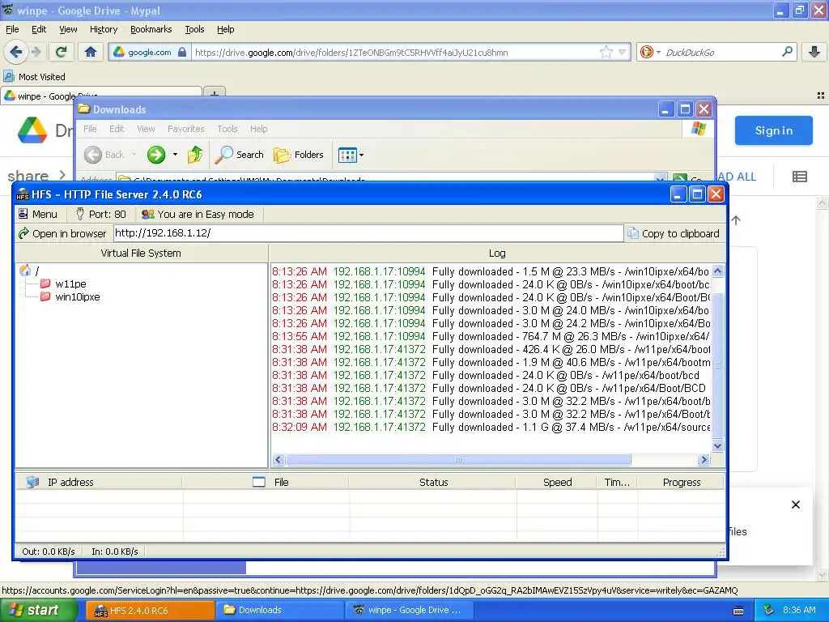
Task: Click the Up folder icon in Downloads
Action: pos(195,155)
